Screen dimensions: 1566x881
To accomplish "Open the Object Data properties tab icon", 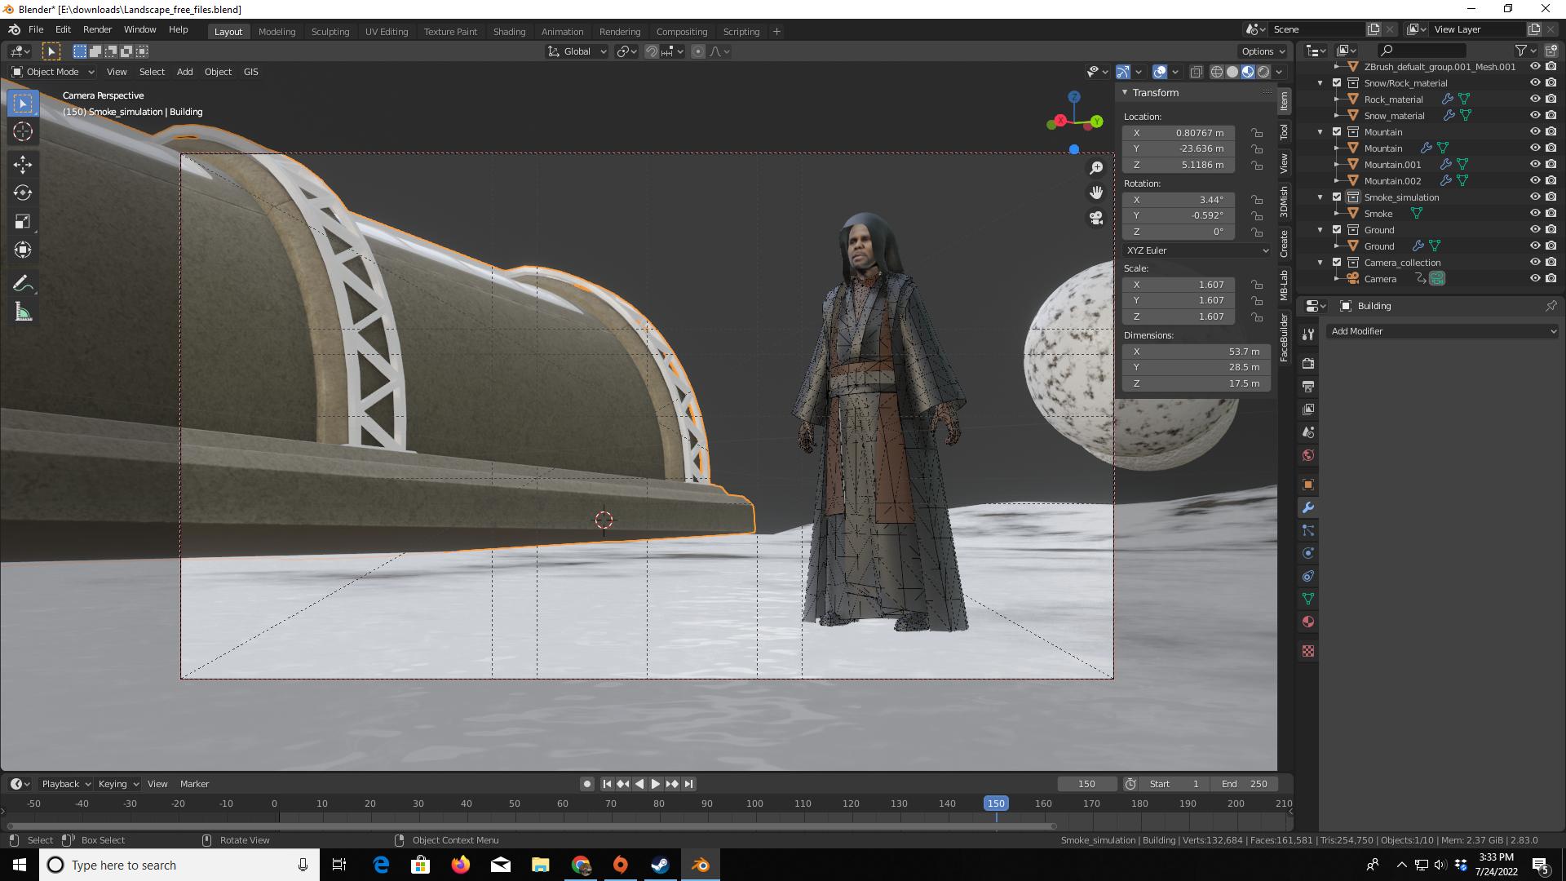I will pyautogui.click(x=1308, y=599).
